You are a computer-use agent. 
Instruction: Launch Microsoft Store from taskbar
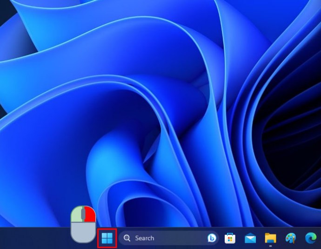pos(230,238)
